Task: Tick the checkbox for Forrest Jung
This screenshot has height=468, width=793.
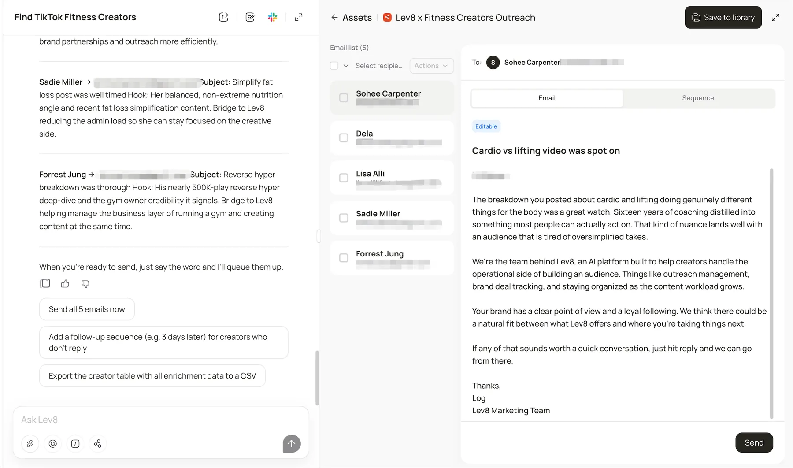Action: [x=344, y=258]
